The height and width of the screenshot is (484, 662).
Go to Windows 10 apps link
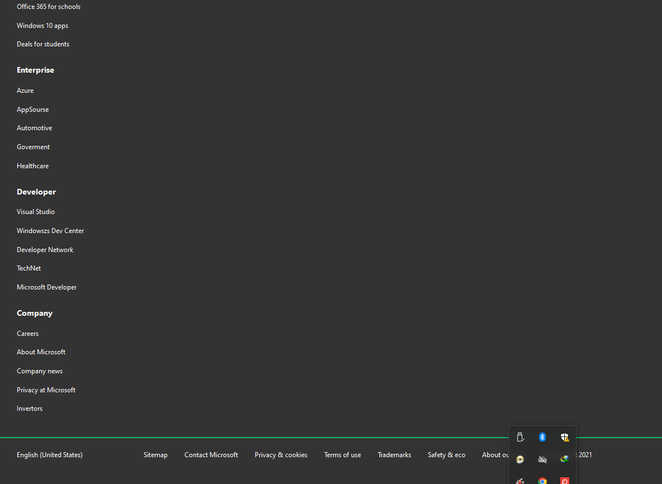click(x=42, y=26)
